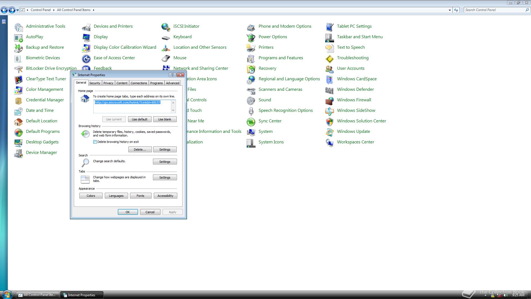Viewport: 531px width, 299px height.
Task: Go back with the Back arrow button
Action: tap(4, 10)
